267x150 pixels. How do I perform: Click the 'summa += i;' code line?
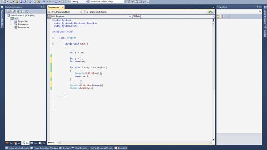point(82,76)
